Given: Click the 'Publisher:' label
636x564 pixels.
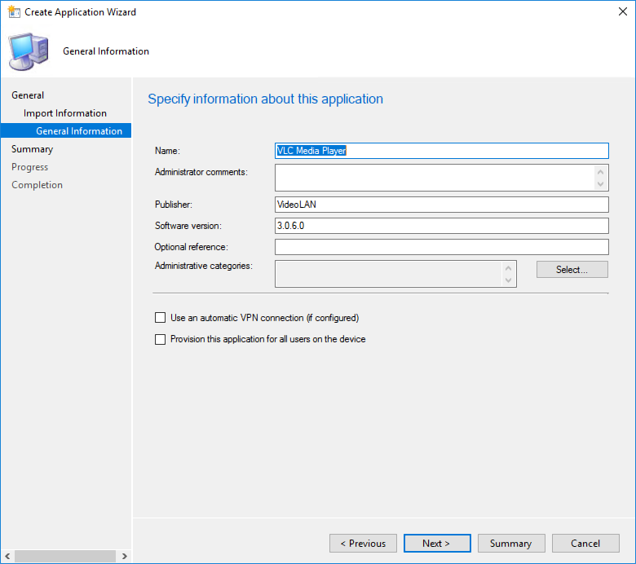Looking at the screenshot, I should click(173, 205).
